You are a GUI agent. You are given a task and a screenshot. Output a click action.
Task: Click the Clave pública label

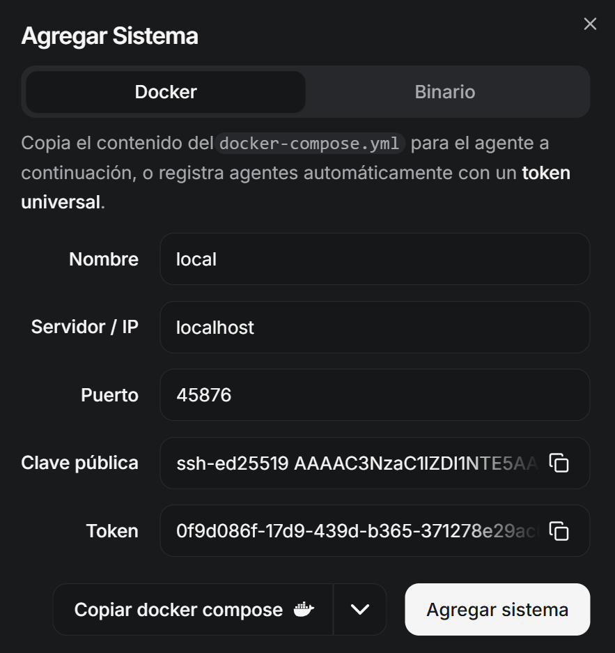tap(80, 463)
